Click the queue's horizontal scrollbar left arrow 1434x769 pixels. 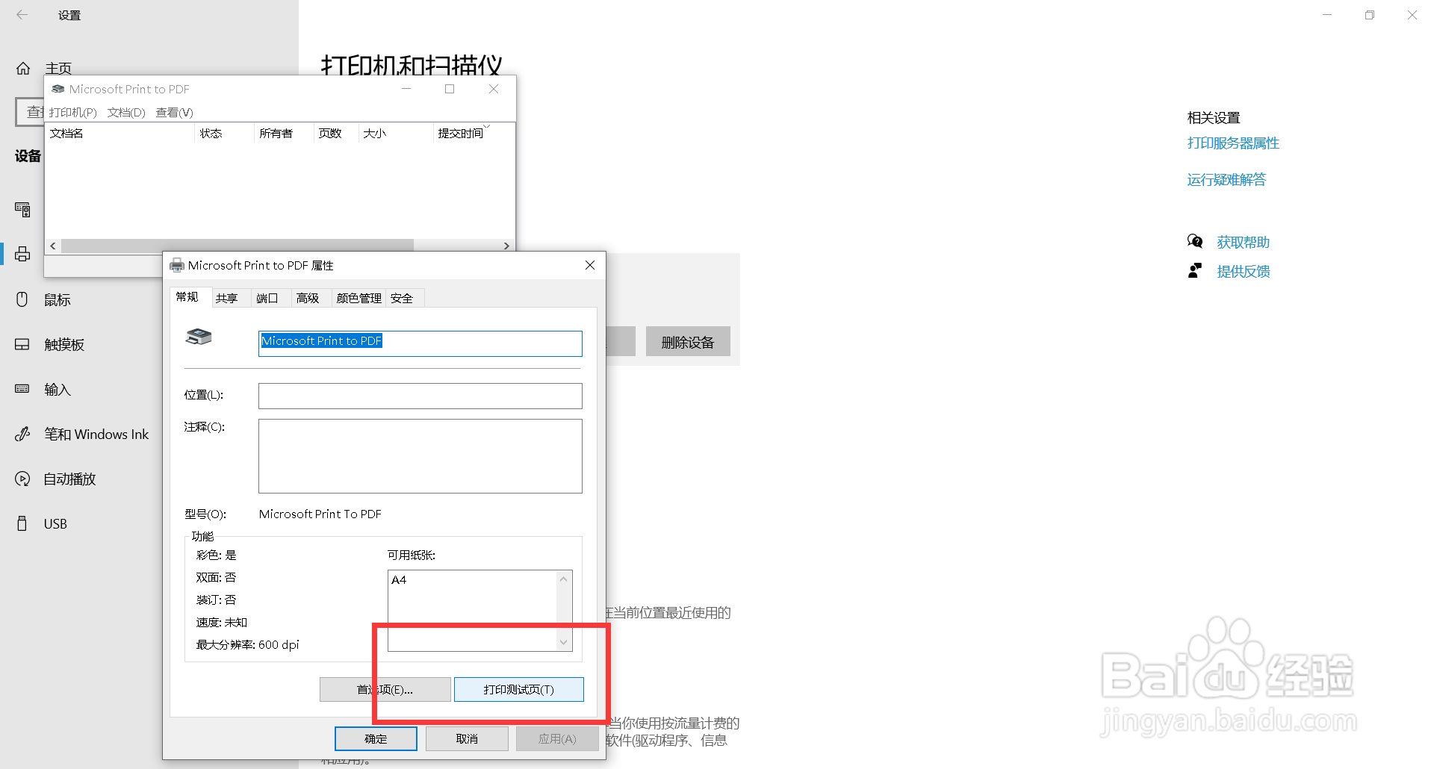pos(53,246)
